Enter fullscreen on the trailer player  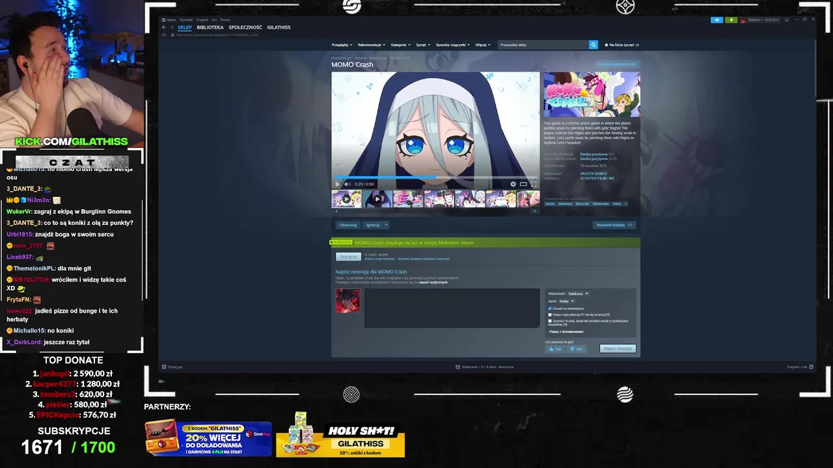(x=534, y=184)
